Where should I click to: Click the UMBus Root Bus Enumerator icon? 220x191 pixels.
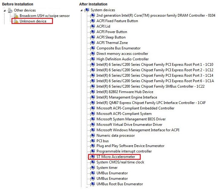pos(93,184)
